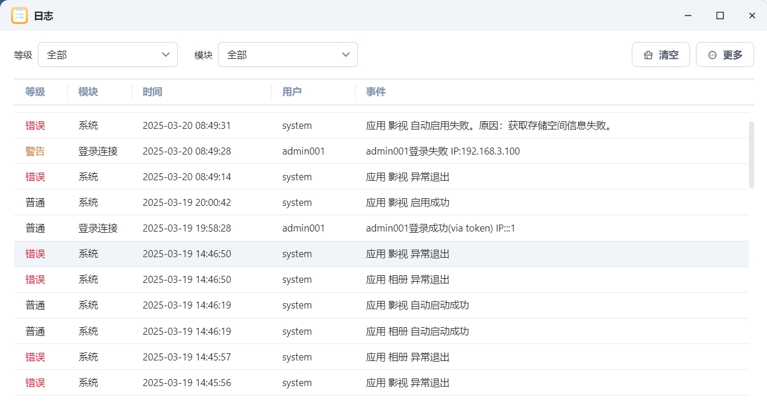Click the event admin001登录失败 IP:192.168.3.100
Image resolution: width=767 pixels, height=410 pixels.
click(443, 151)
